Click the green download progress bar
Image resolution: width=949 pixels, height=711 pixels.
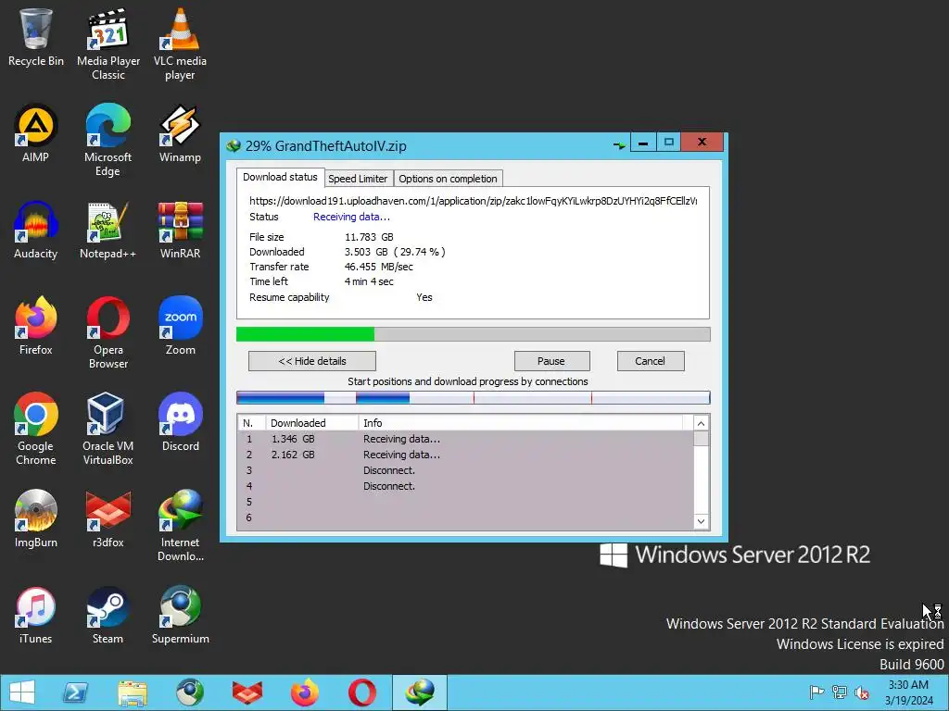(473, 334)
